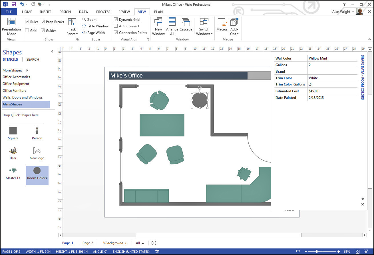Click the Redo button
Screen dimensions: 374x255
33,4
